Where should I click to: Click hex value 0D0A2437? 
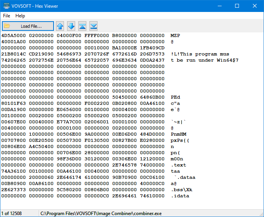pyautogui.click(x=152, y=60)
